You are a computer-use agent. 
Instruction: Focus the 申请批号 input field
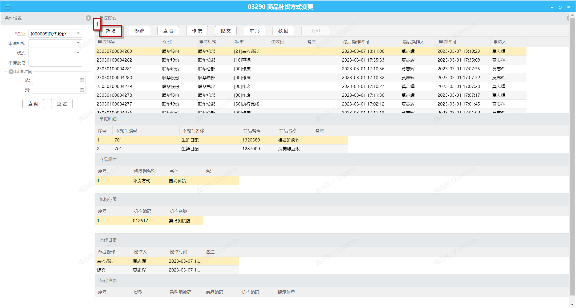pyautogui.click(x=55, y=63)
